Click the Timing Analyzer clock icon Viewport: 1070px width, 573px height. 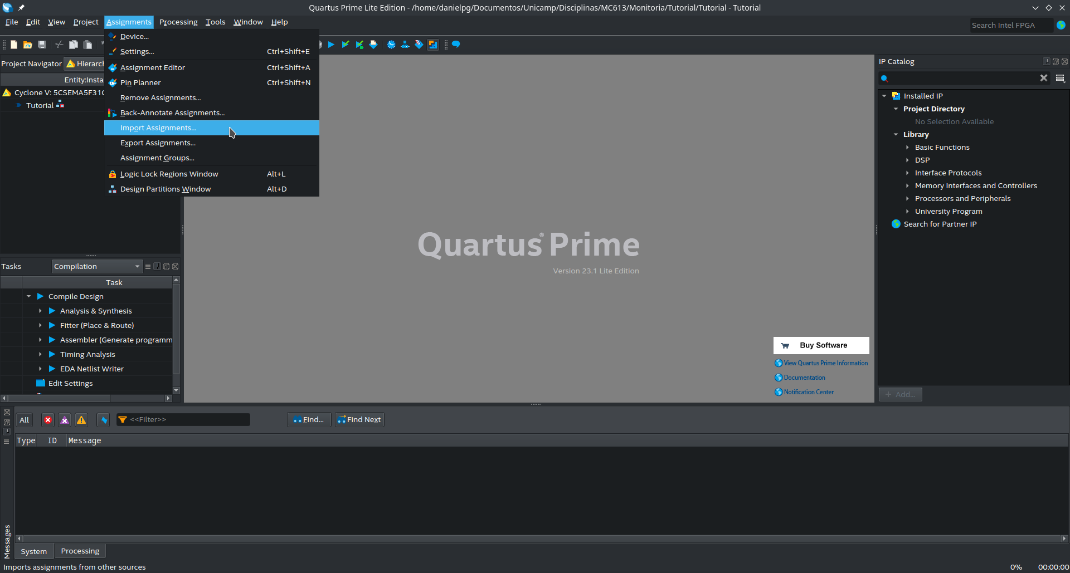coord(391,45)
